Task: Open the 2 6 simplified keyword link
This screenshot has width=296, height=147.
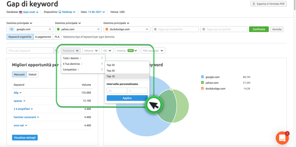Action: pyautogui.click(x=22, y=109)
